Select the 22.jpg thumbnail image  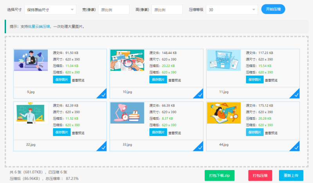click(x=31, y=113)
